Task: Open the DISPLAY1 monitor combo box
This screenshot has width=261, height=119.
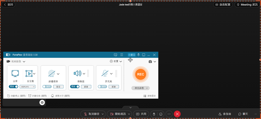Action: 28,86
